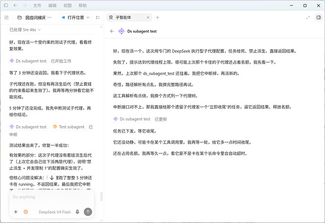
Task: Click the 回应问候 conversation title
Action: tap(35, 17)
